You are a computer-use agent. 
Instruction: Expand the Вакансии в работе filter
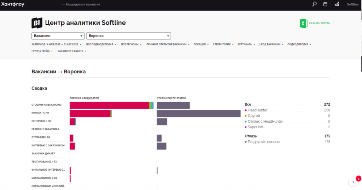pos(72,51)
